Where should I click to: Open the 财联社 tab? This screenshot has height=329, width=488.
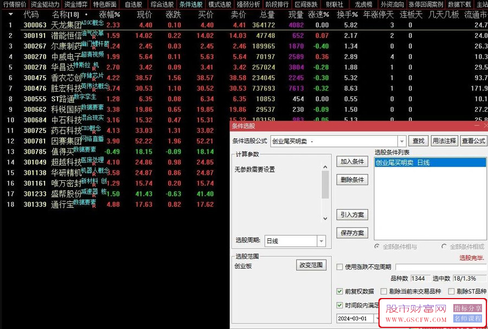click(335, 4)
